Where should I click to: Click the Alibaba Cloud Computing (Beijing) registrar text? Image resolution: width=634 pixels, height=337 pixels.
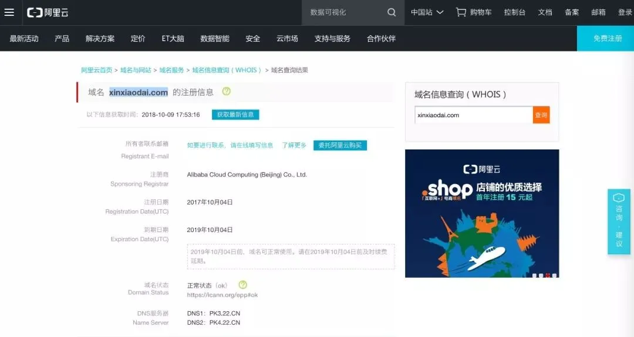coord(247,175)
